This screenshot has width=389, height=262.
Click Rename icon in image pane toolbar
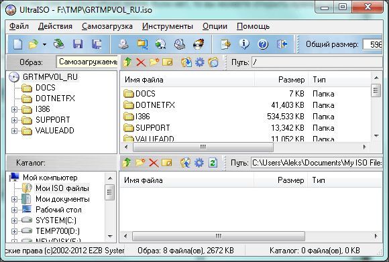[x=168, y=62]
